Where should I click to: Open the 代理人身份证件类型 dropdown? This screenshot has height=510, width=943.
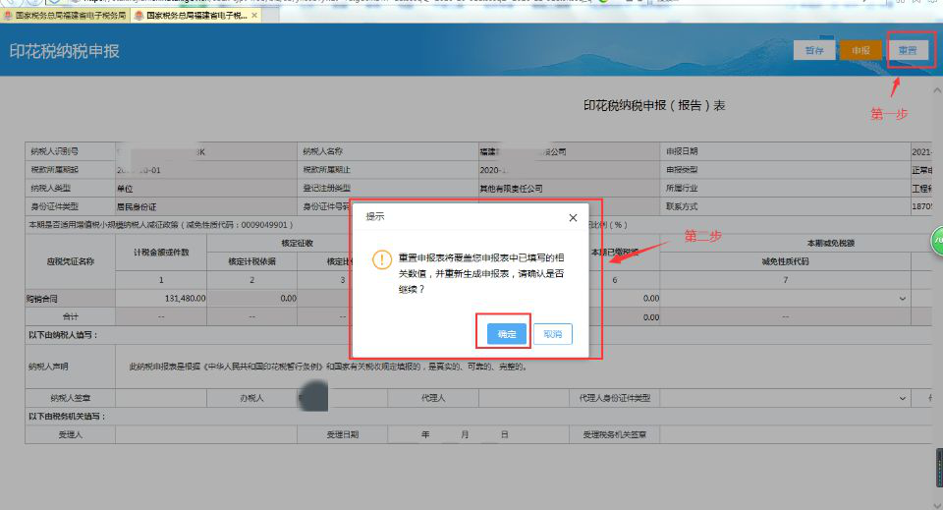tap(903, 398)
